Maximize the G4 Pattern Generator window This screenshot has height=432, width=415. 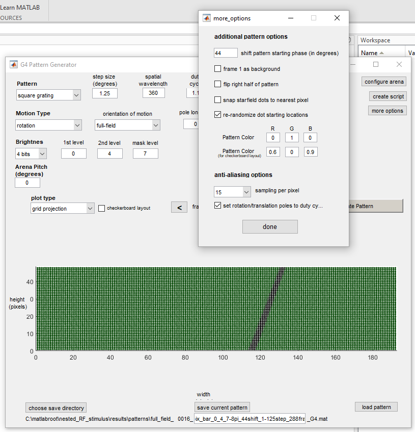pos(376,65)
